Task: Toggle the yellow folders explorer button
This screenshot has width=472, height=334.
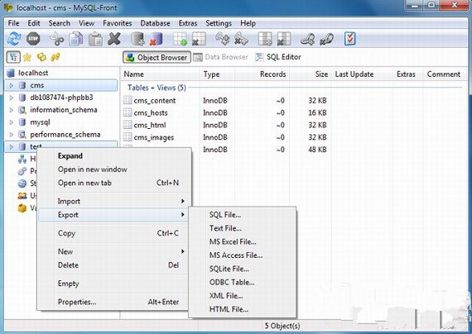Action: [x=41, y=57]
